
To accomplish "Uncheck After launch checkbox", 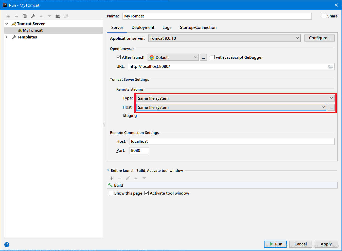I will (x=119, y=57).
